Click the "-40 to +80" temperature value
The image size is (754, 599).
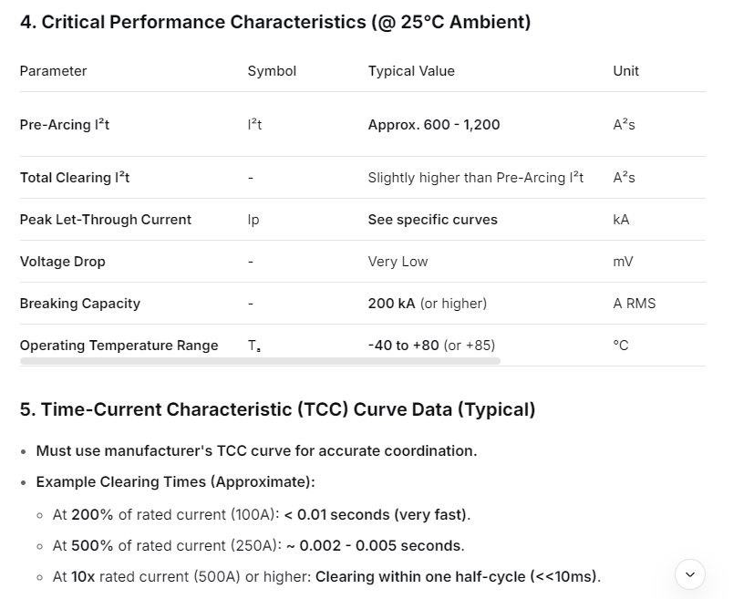click(x=403, y=346)
